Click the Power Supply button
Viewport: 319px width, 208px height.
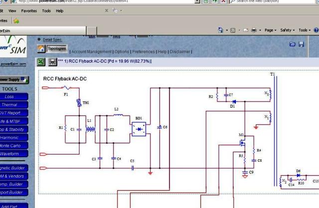coord(14,80)
